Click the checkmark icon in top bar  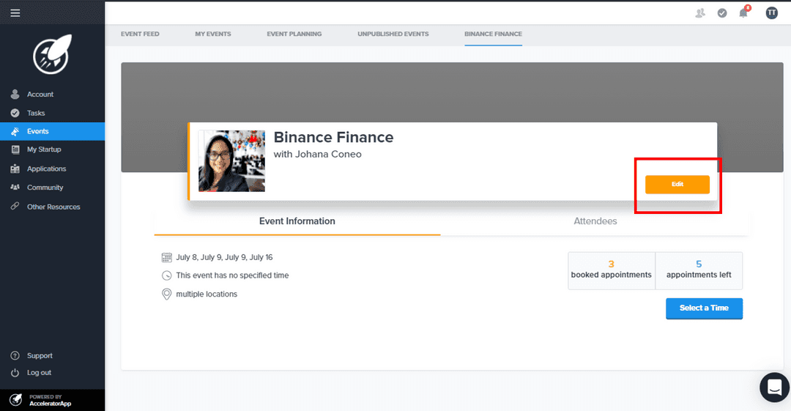[722, 13]
